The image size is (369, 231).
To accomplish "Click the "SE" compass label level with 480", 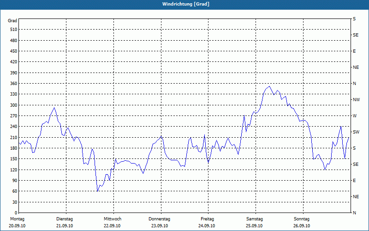I will tap(356, 35).
